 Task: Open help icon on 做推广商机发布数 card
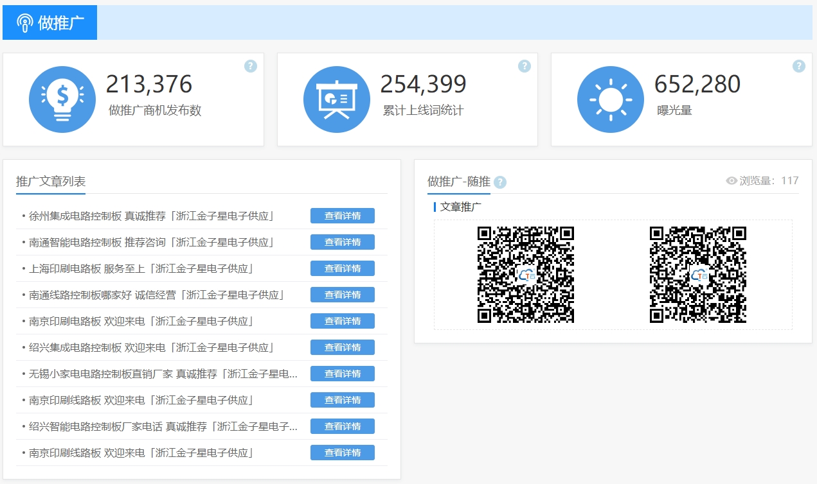click(x=251, y=66)
